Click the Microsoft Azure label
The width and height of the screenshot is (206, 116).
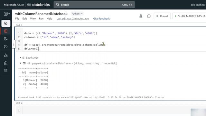[x=14, y=5]
